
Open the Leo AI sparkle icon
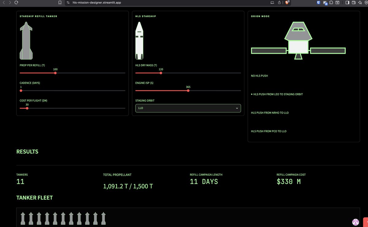360,2
